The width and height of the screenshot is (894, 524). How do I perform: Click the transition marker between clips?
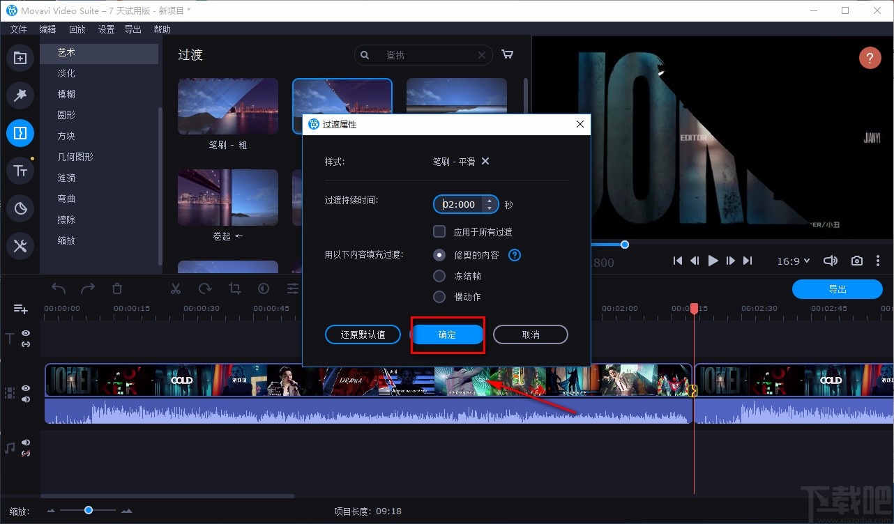click(693, 391)
